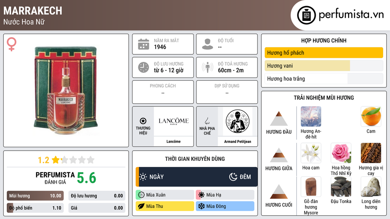Screen dimensions: 390x219
Task: Select the Mùa Xuân season chip
Action: point(165,195)
